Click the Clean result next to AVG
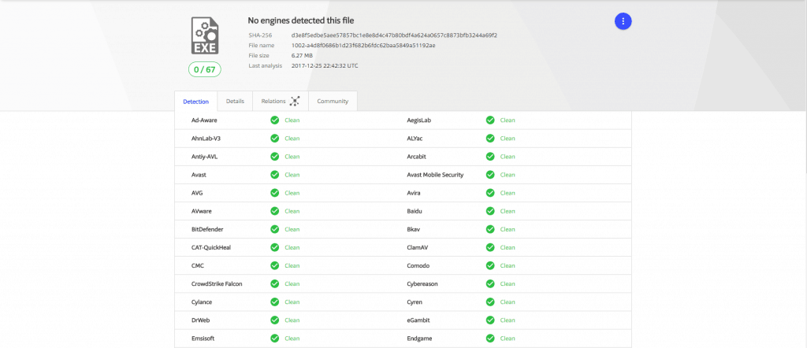This screenshot has width=807, height=348. click(292, 193)
